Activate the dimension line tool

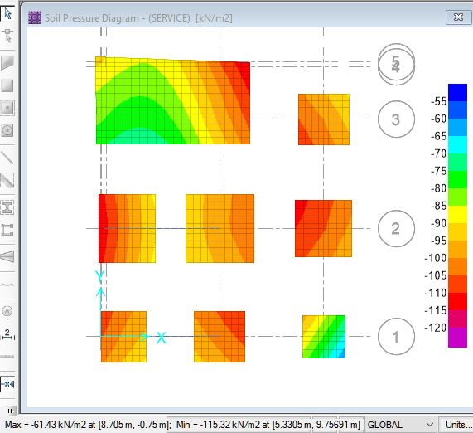tap(7, 335)
